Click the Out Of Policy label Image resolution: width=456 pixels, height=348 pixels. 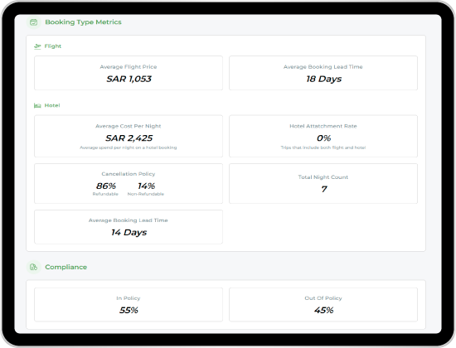pos(323,298)
